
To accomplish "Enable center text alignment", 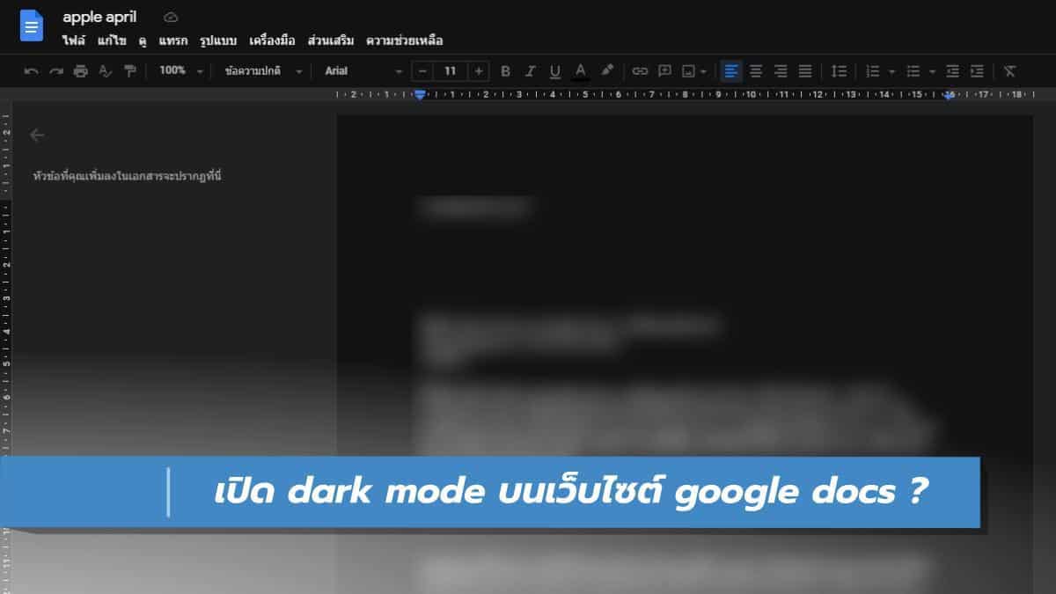I will coord(755,71).
